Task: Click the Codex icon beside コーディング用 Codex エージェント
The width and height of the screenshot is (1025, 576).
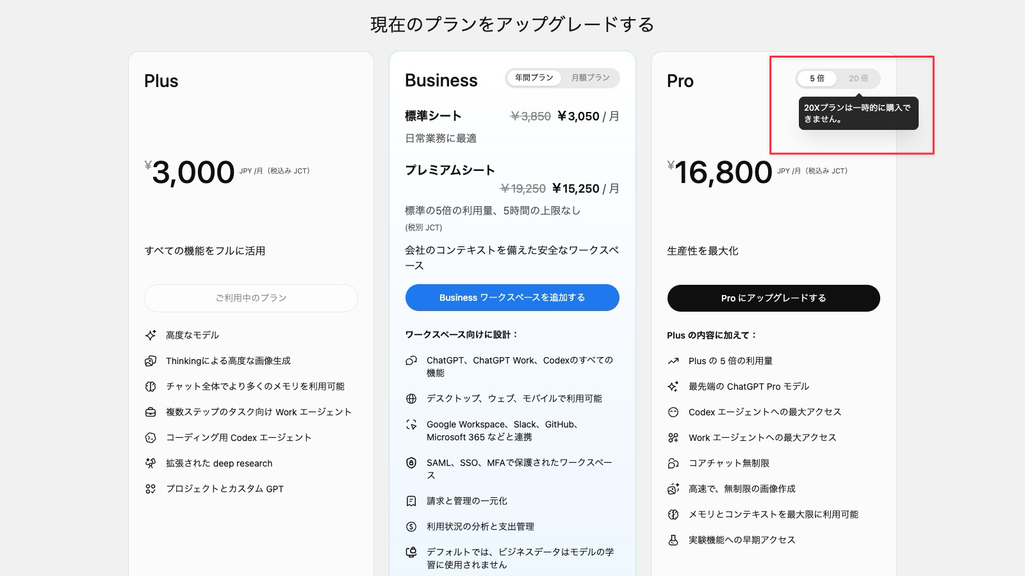Action: (151, 438)
